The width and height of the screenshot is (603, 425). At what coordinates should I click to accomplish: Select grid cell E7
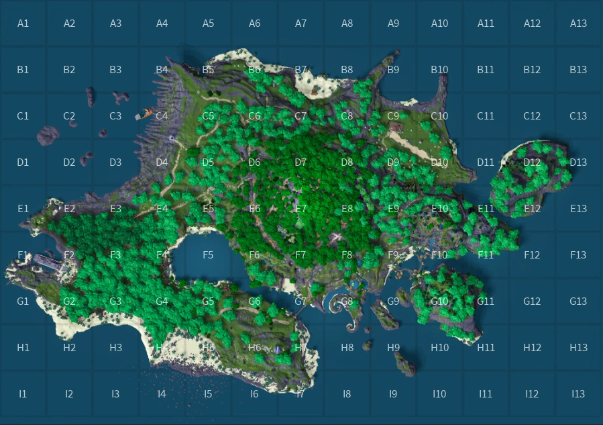tap(300, 208)
